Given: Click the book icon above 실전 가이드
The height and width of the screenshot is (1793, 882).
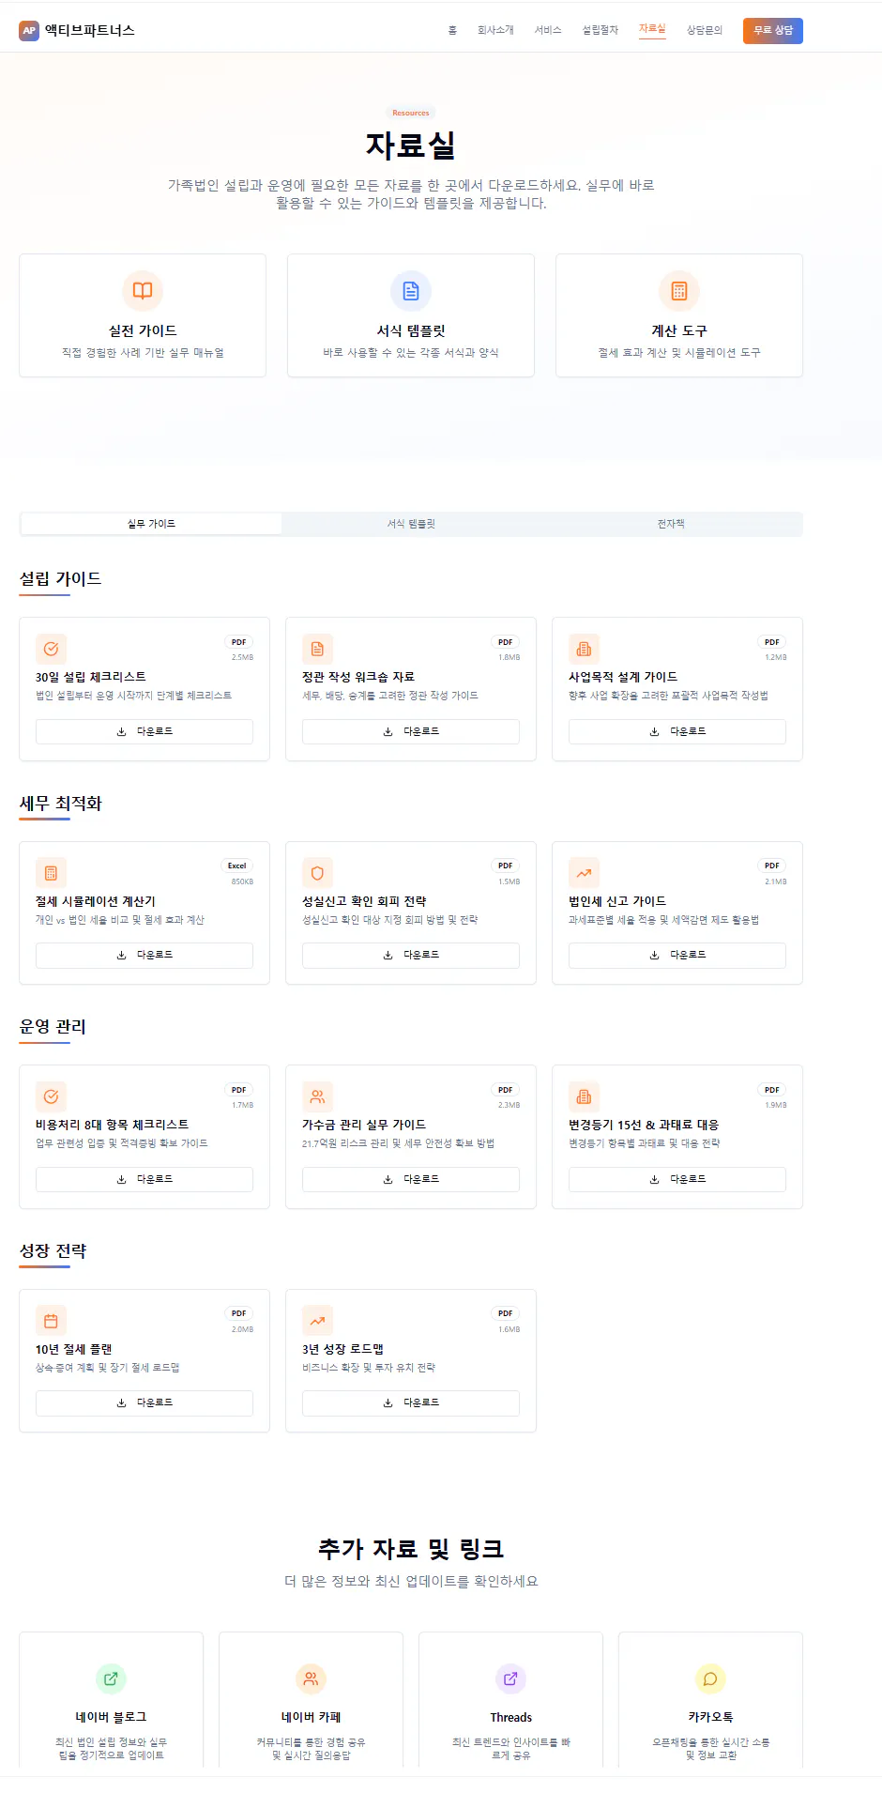Looking at the screenshot, I should tap(142, 291).
